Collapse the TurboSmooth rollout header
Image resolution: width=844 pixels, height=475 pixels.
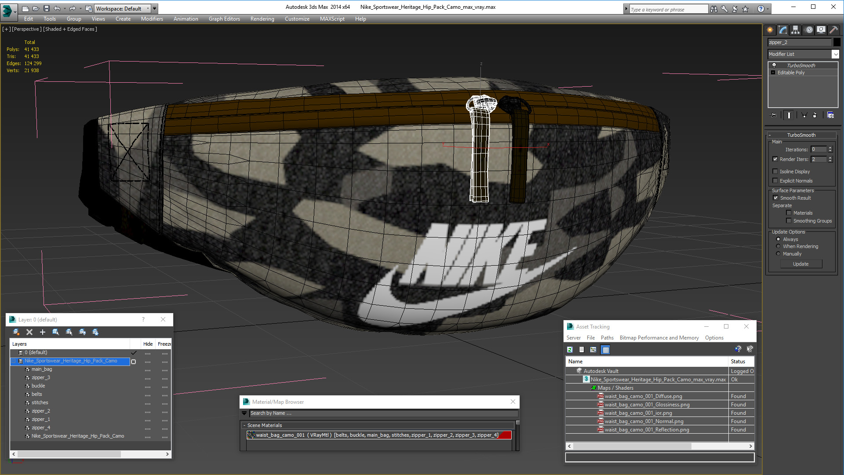(801, 135)
